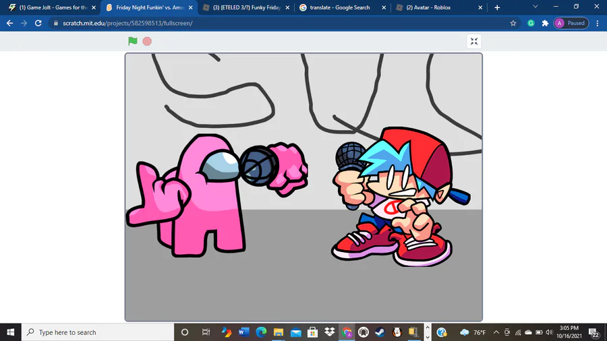Open Microsoft Word from taskbar
607x341 pixels.
point(244,332)
